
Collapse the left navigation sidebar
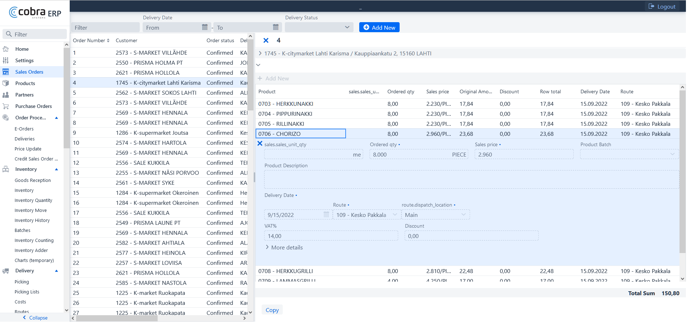35,318
